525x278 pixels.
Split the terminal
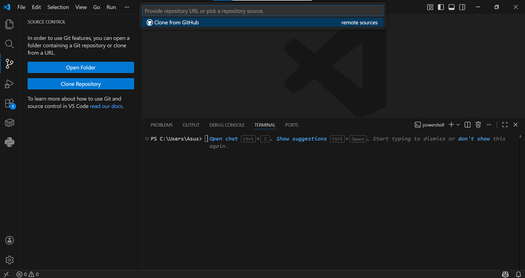coord(468,125)
